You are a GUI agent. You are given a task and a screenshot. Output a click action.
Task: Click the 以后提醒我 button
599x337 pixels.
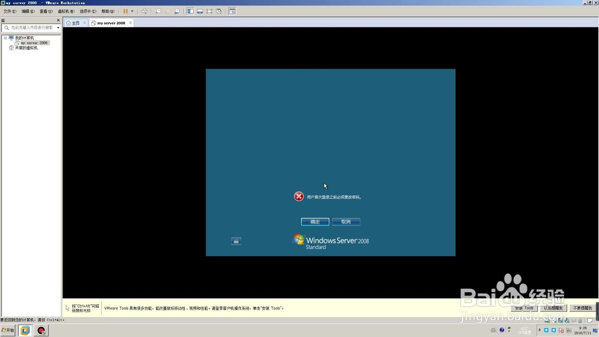point(553,308)
